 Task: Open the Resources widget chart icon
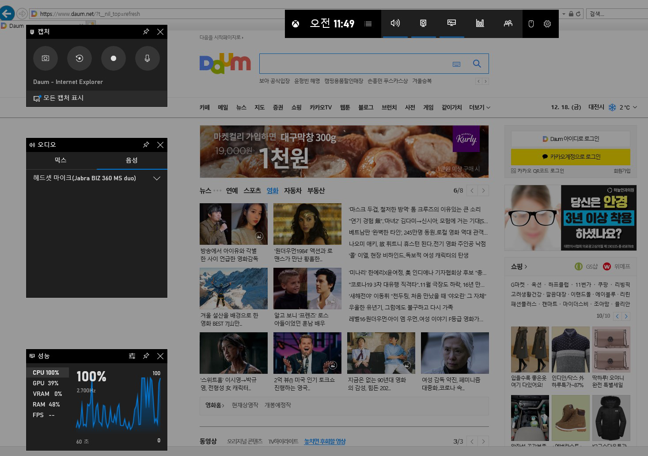point(480,23)
